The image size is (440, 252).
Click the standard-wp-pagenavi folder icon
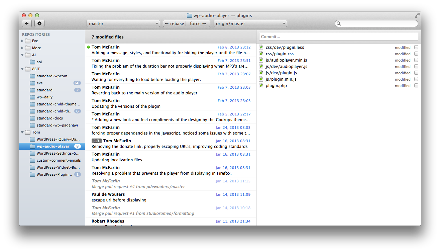pyautogui.click(x=32, y=125)
